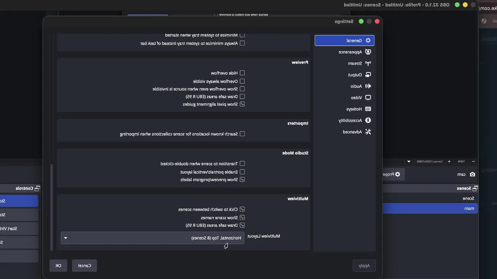Image resolution: width=497 pixels, height=279 pixels.
Task: Select the 'main' scene in Scenes list
Action: (x=430, y=208)
